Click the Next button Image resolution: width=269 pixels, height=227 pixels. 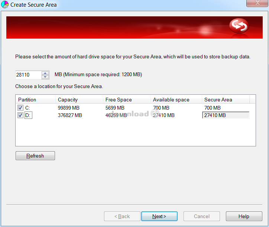[159, 216]
